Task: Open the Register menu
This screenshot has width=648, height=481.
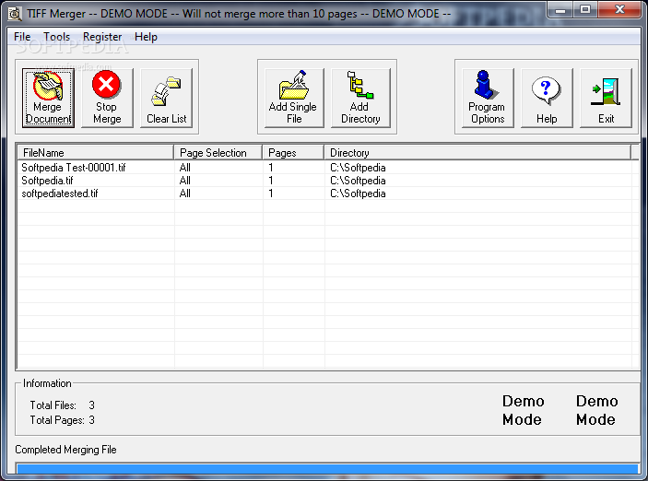Action: (x=102, y=37)
